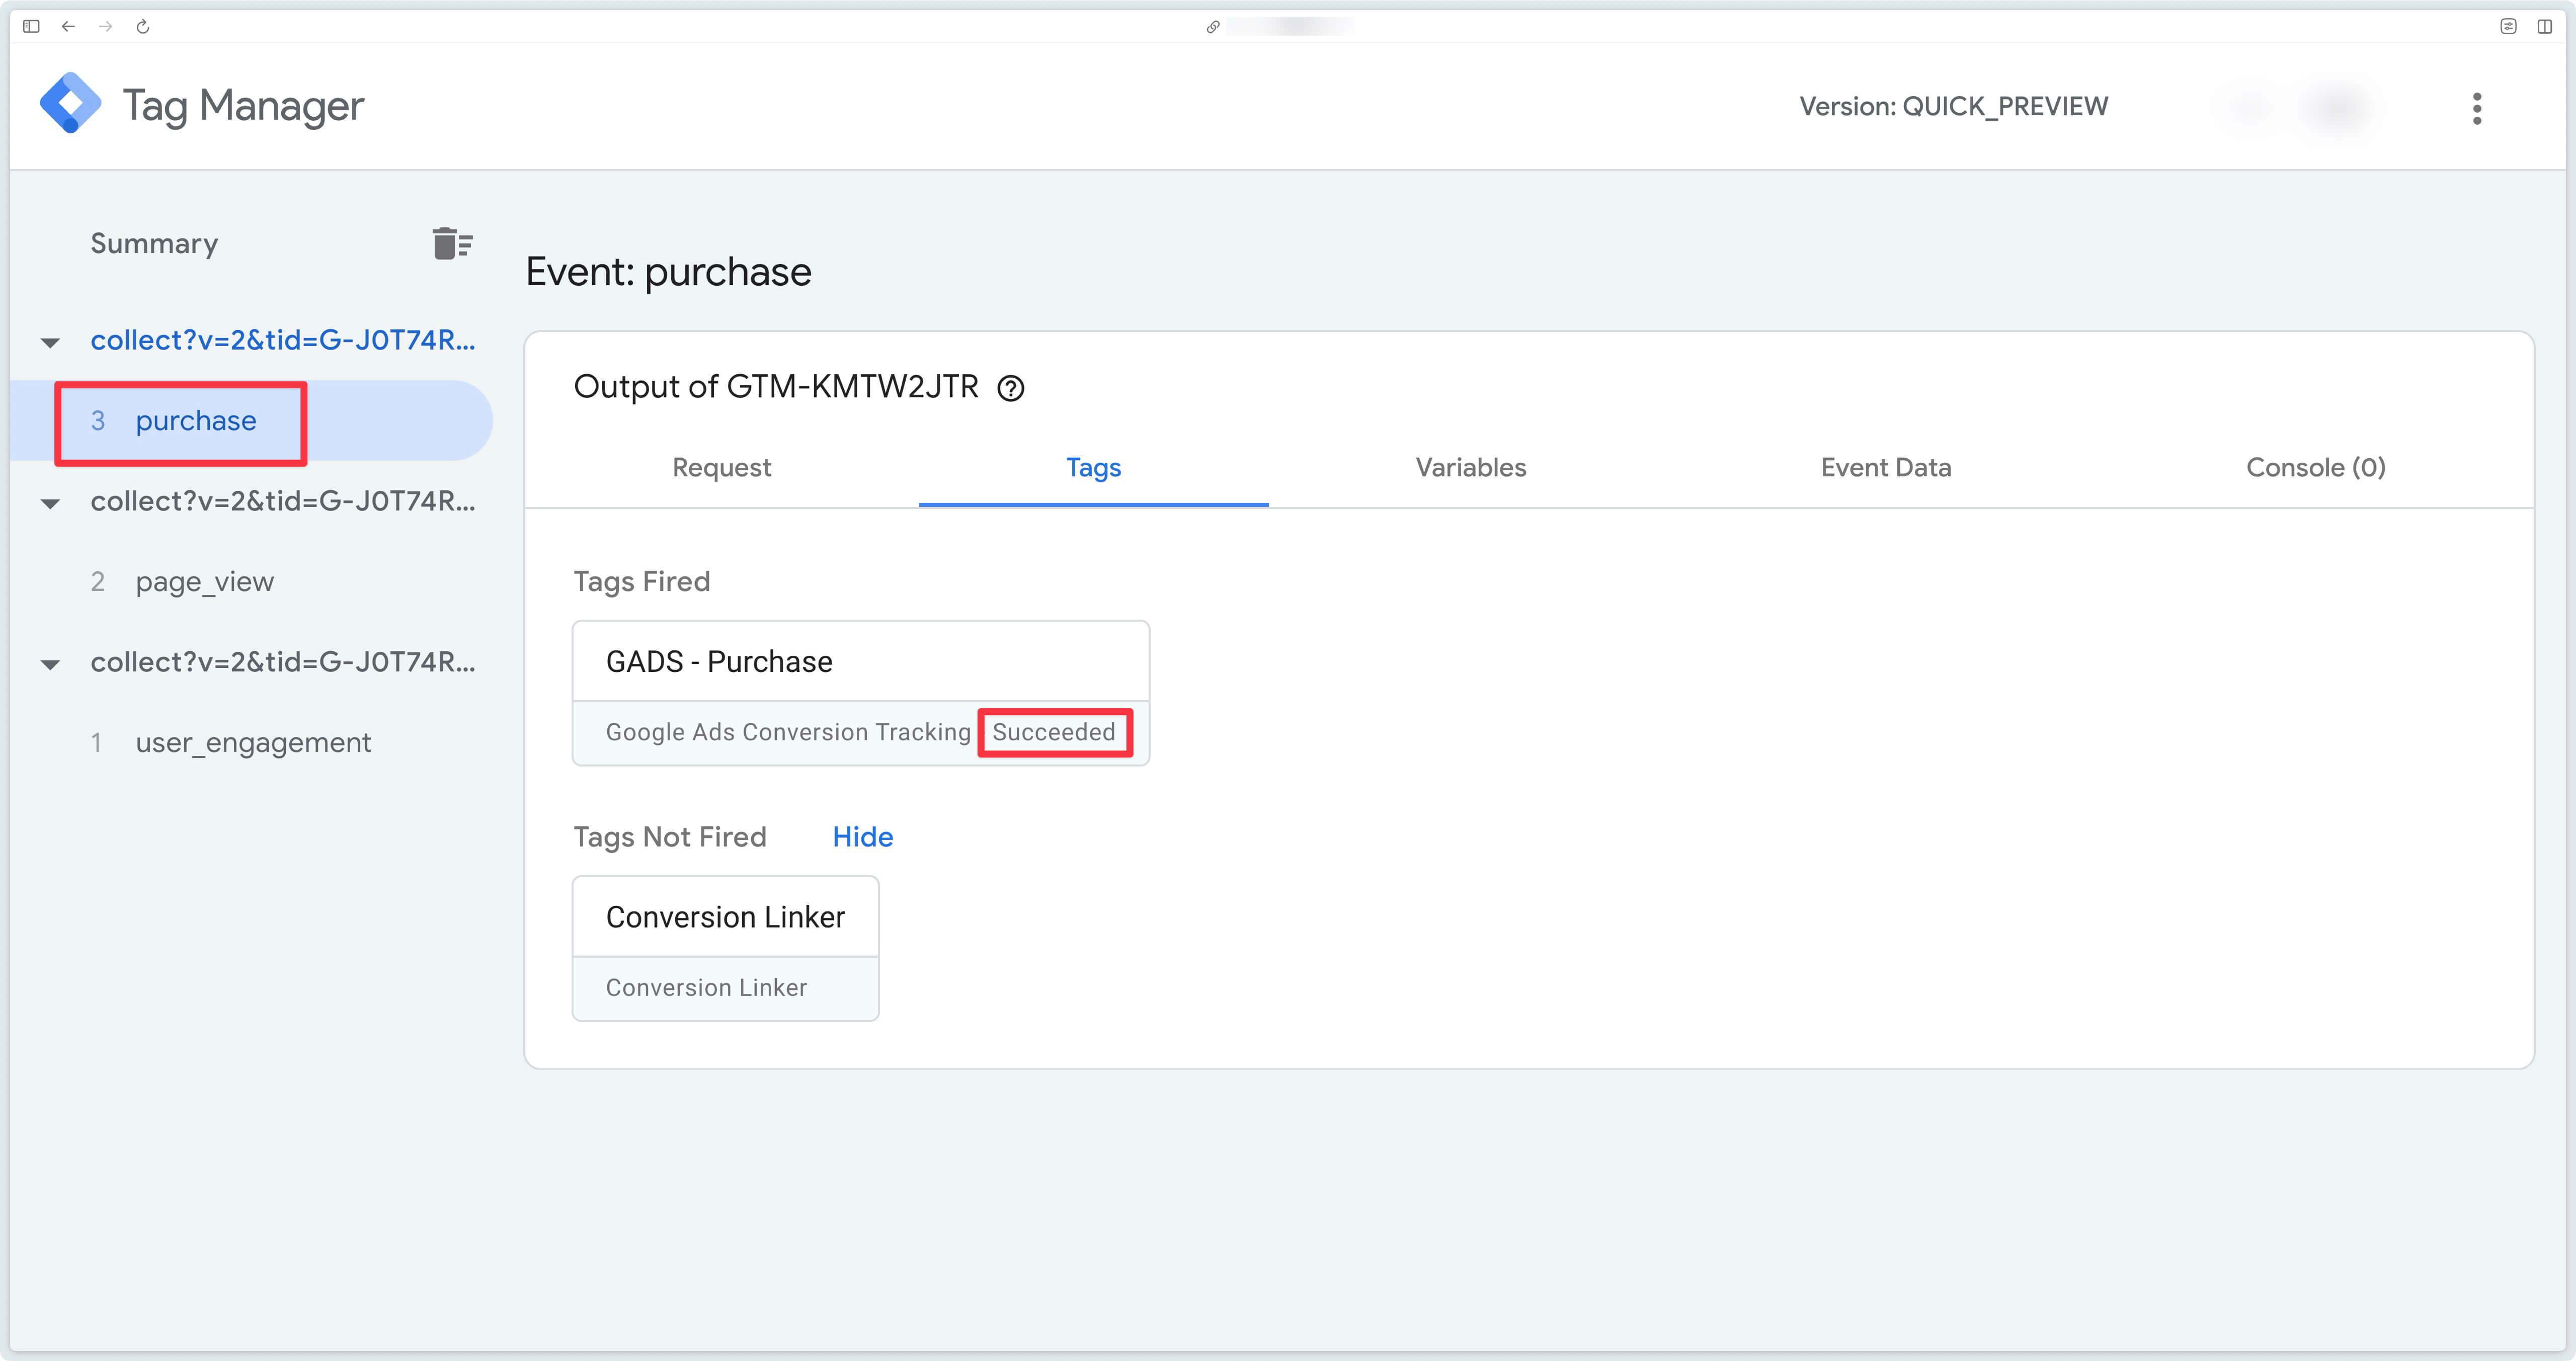Open collect request text above user_engagement
Screen dimensions: 2576x1361
[282, 662]
